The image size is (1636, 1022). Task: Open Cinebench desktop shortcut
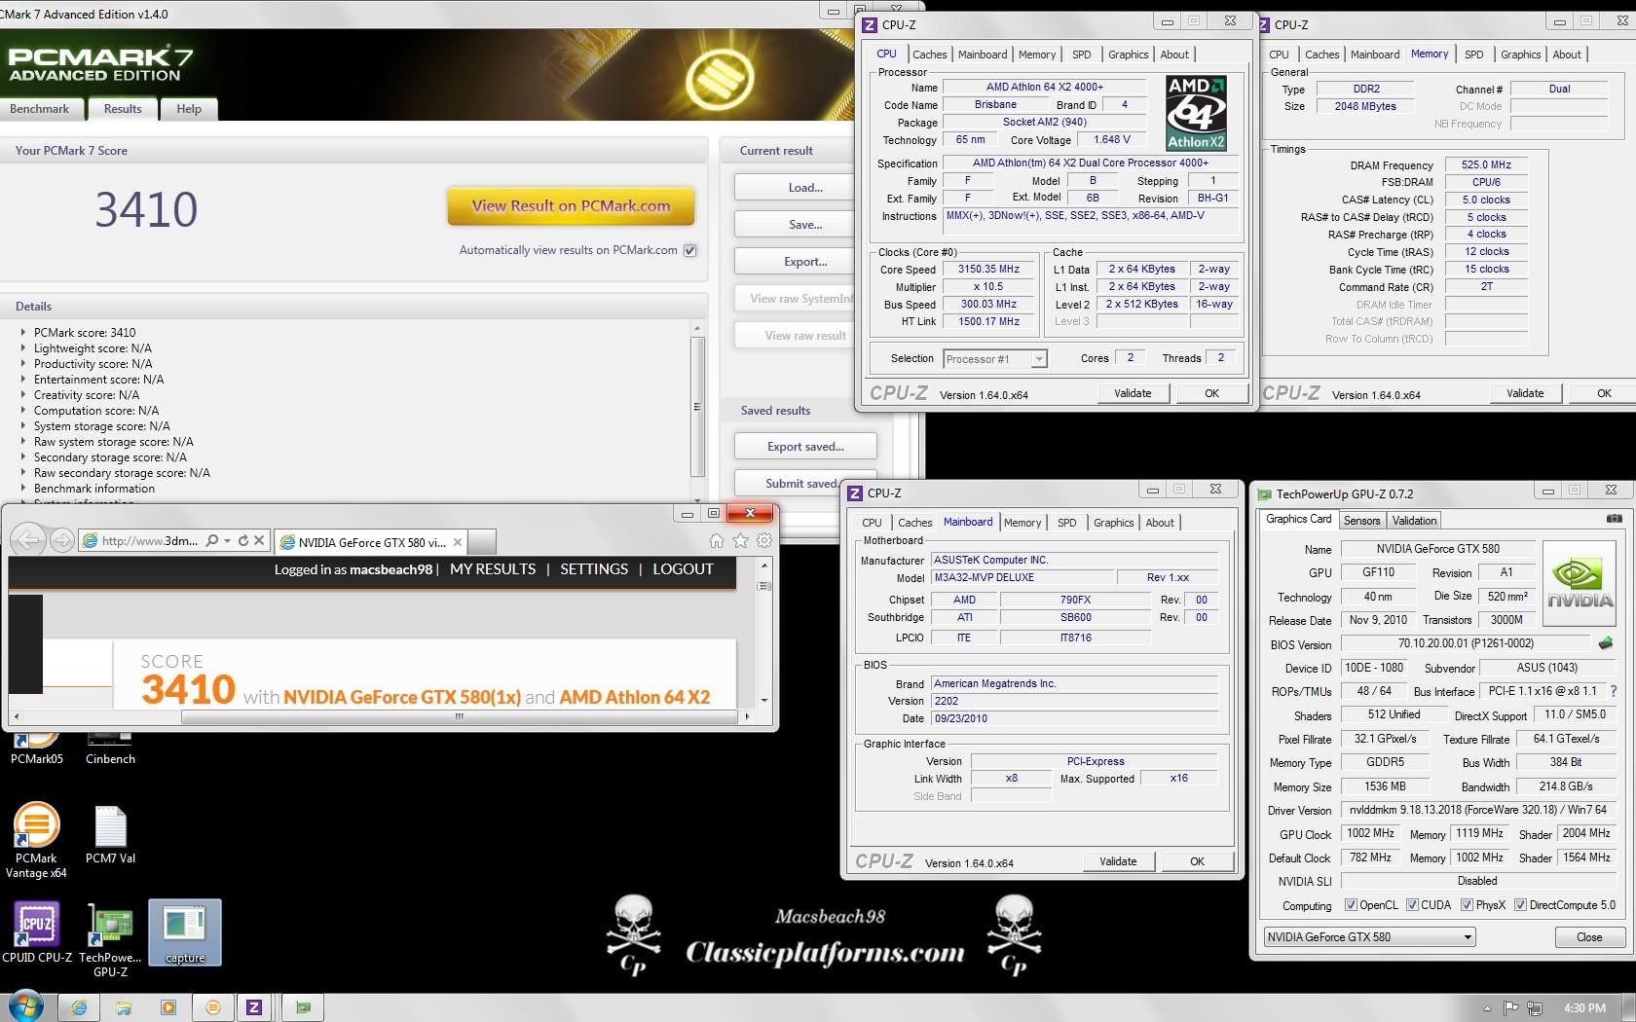pyautogui.click(x=110, y=748)
